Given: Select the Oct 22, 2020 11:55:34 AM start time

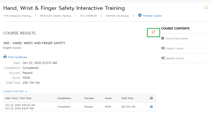Looking at the screenshot, I should tap(20, 105).
